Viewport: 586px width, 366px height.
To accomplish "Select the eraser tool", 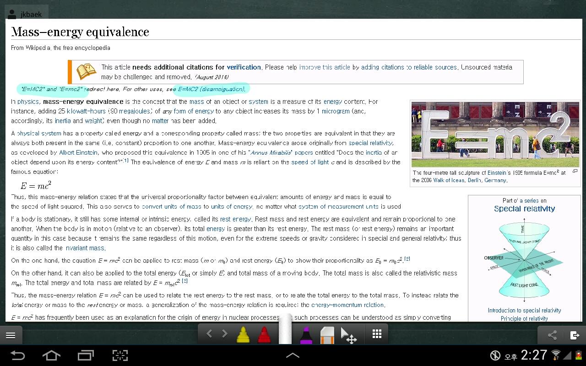I will (x=328, y=335).
